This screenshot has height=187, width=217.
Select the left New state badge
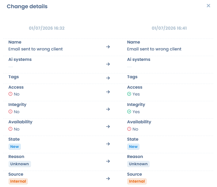(15, 147)
